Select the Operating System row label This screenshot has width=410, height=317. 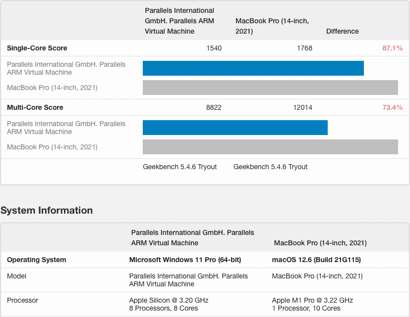tap(37, 260)
